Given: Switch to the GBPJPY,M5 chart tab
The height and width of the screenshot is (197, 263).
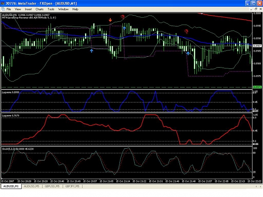Looking at the screenshot, I should pos(72,186).
